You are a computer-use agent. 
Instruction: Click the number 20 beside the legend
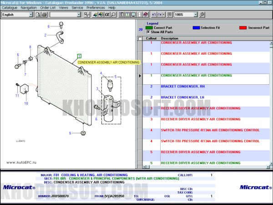point(141,30)
